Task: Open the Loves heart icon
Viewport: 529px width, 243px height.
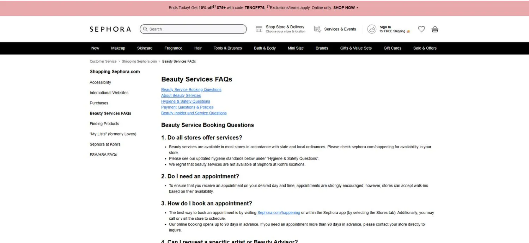Action: click(x=421, y=29)
